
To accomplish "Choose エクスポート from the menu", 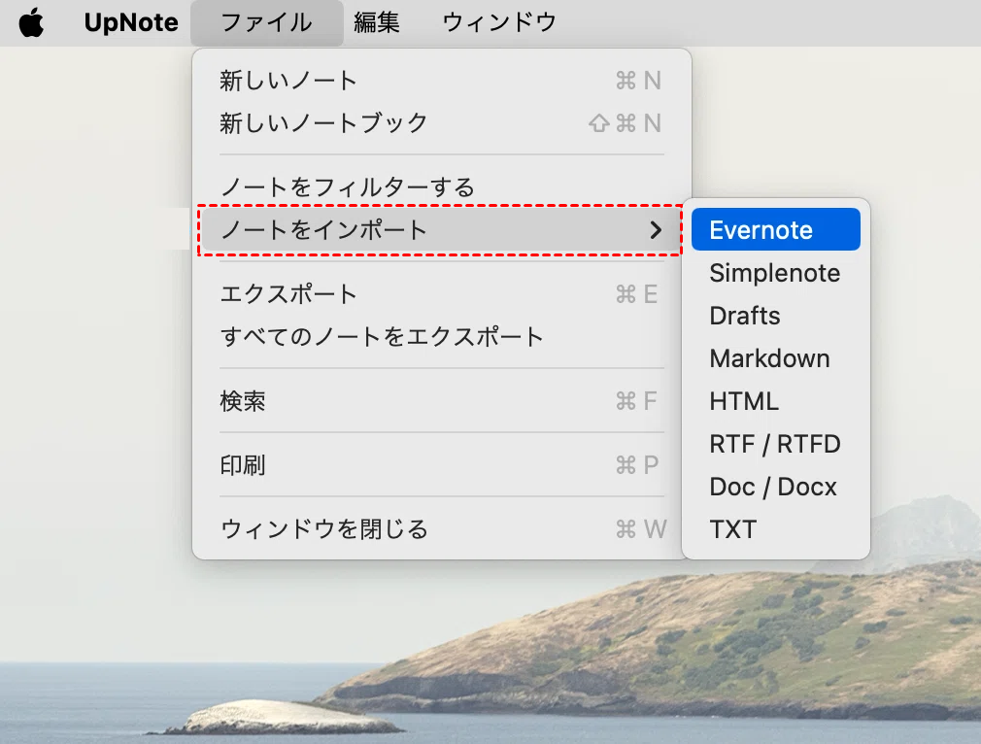I will pos(441,294).
